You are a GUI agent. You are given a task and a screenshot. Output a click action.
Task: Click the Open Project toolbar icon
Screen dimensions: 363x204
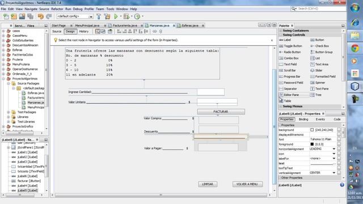tap(22, 16)
